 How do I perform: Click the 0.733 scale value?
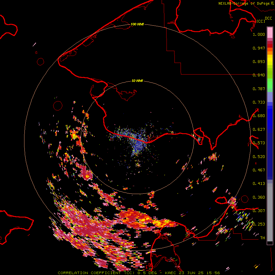(259, 102)
